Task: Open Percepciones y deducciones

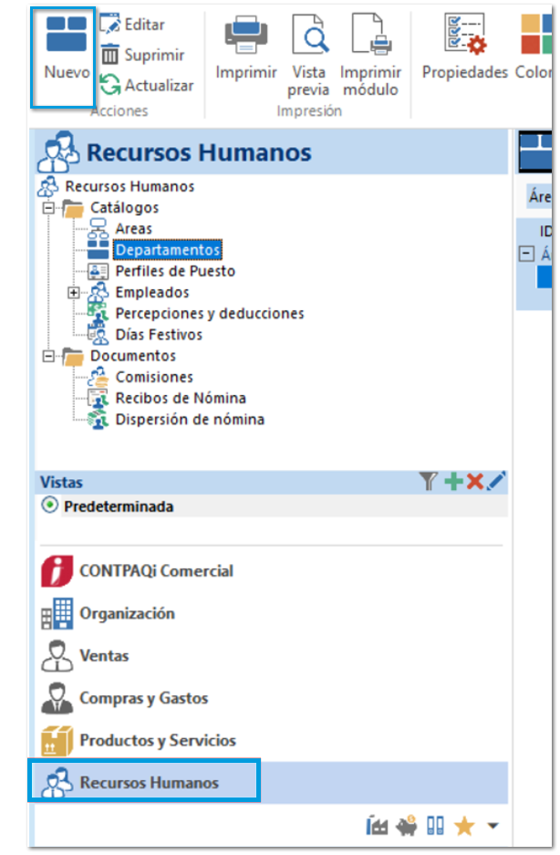Action: point(210,314)
